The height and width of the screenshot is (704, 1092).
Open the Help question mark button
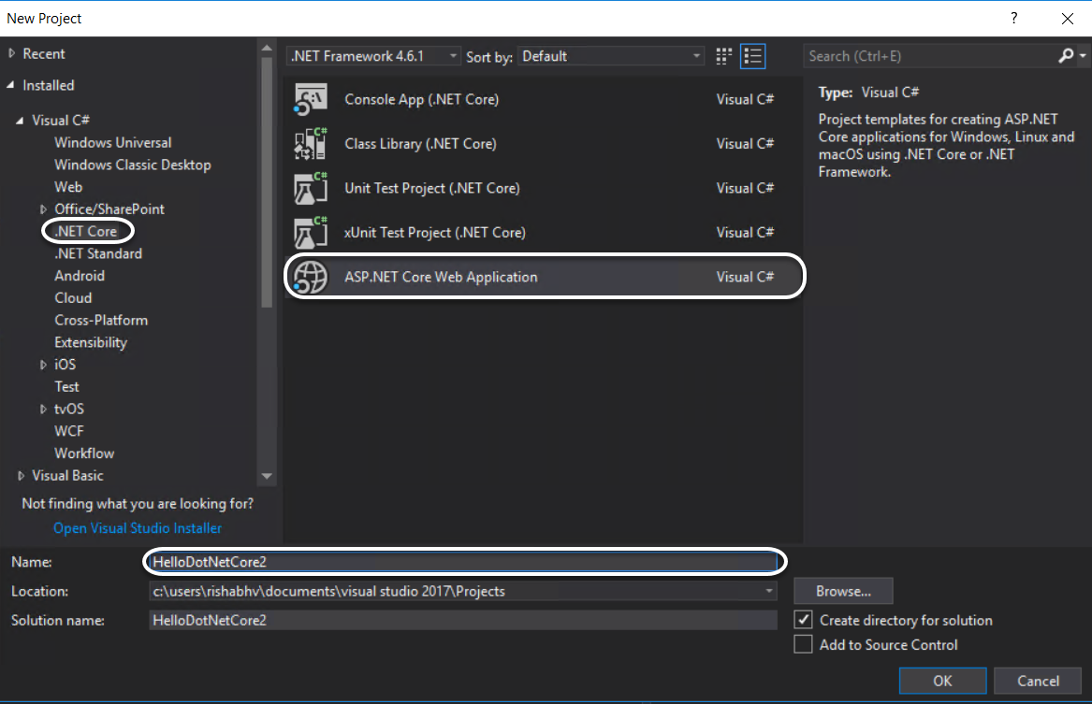[1014, 18]
